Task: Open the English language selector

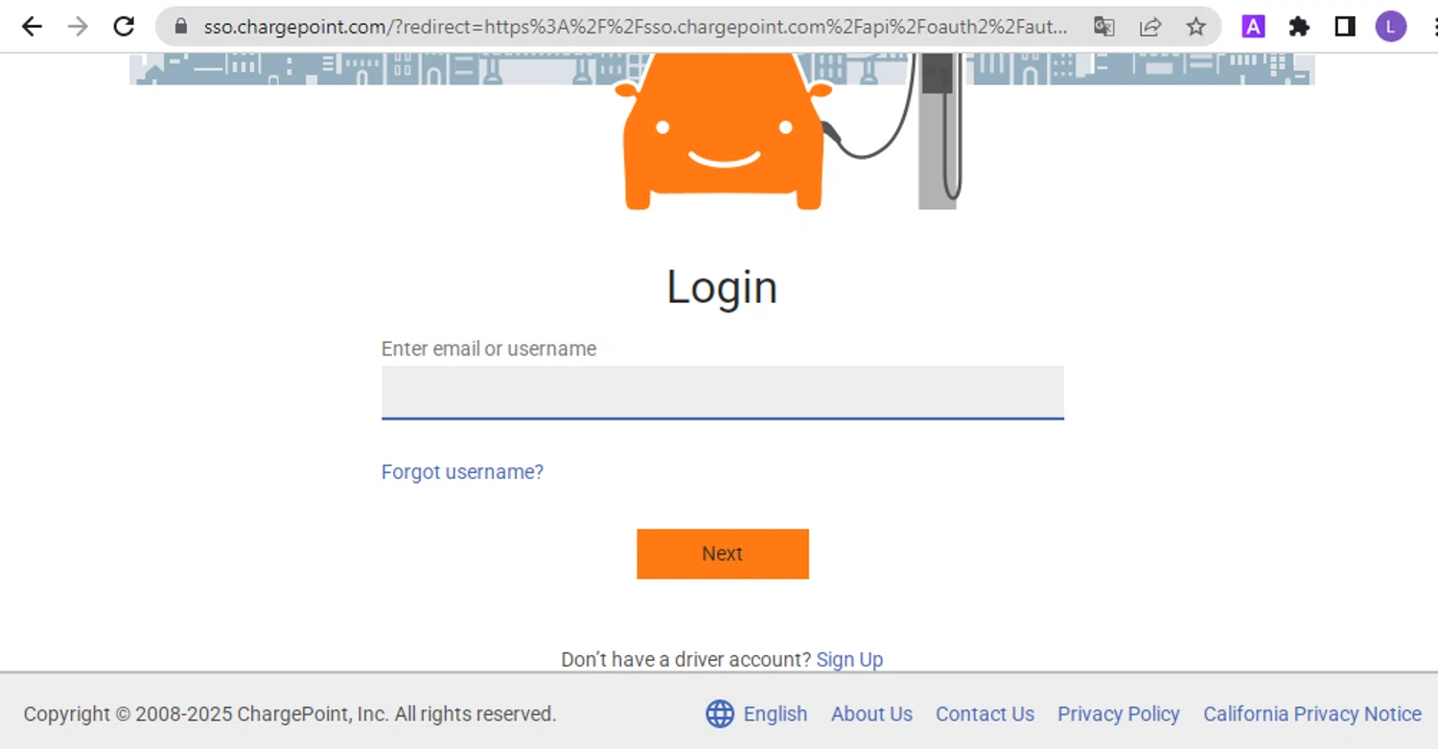Action: pyautogui.click(x=756, y=715)
